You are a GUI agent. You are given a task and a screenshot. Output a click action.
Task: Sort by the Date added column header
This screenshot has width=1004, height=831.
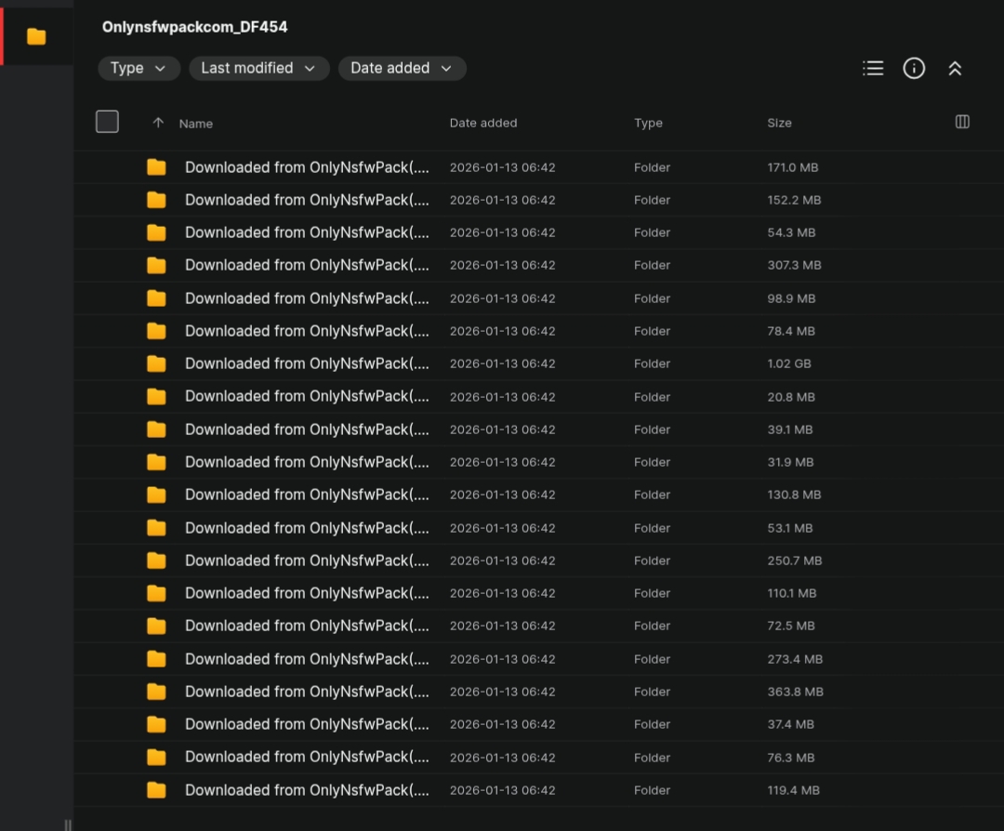pyautogui.click(x=483, y=123)
